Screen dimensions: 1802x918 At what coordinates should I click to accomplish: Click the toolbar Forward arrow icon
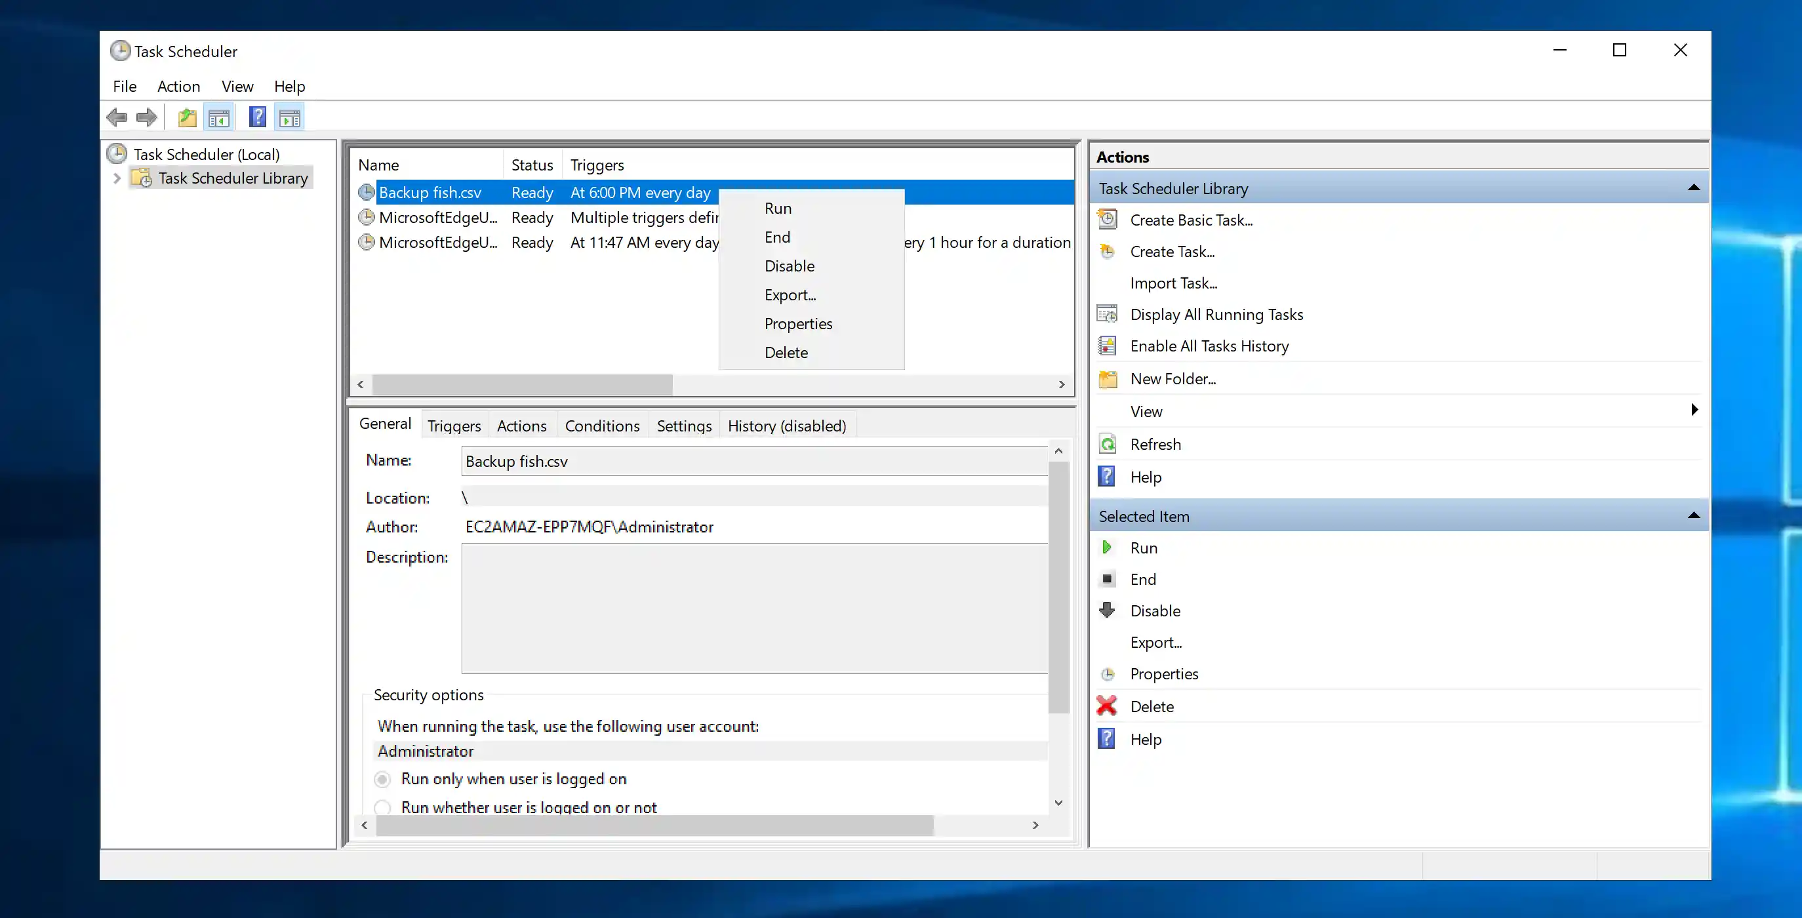pyautogui.click(x=147, y=117)
